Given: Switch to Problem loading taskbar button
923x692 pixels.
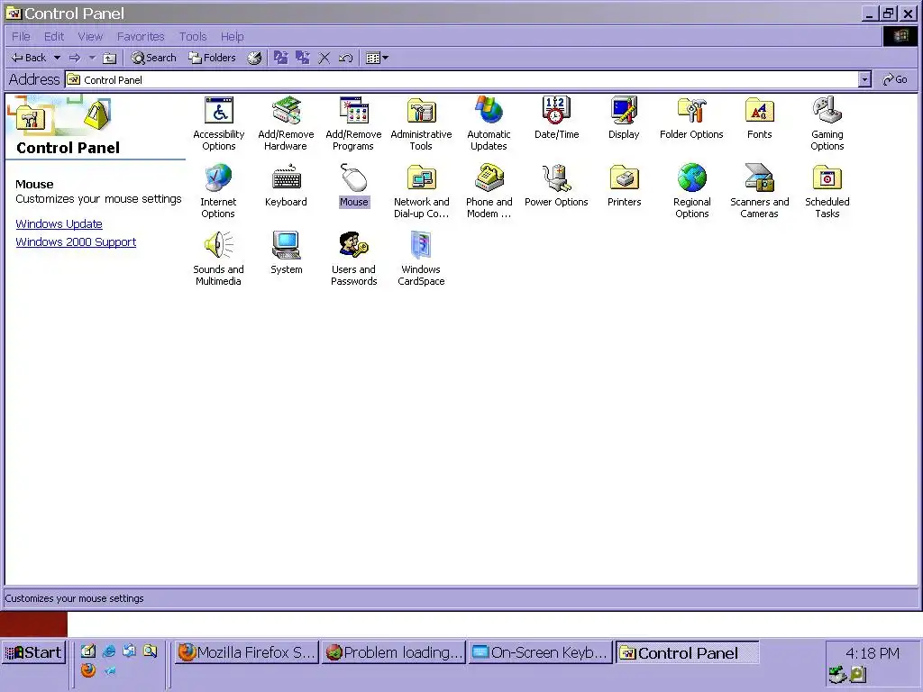Looking at the screenshot, I should [x=393, y=652].
